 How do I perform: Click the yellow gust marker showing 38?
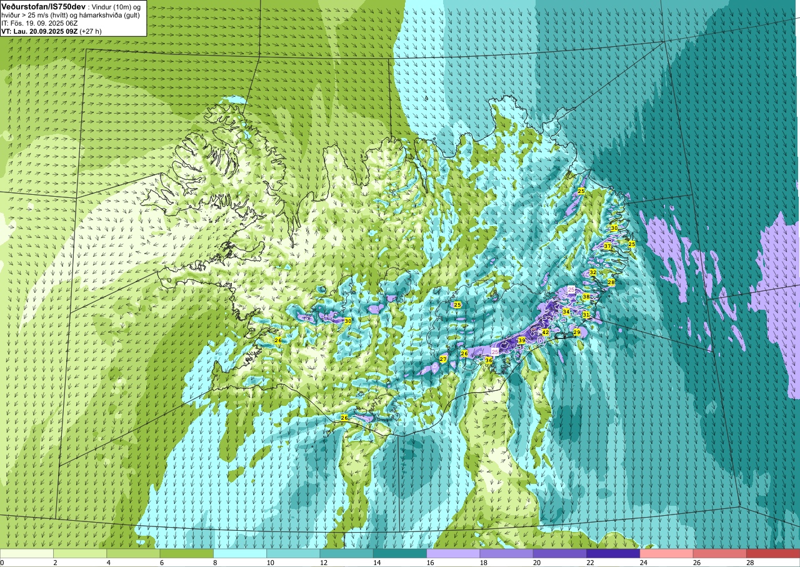[586, 297]
